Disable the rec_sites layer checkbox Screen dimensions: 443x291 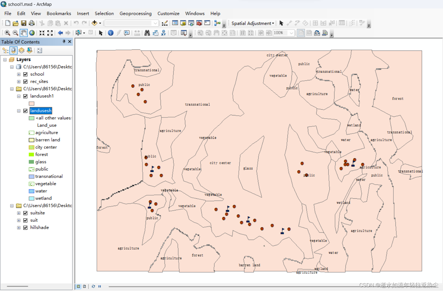(x=25, y=82)
